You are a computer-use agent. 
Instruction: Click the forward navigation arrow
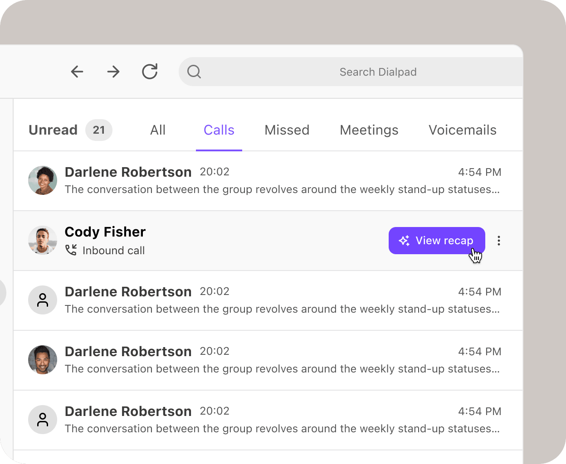coord(113,72)
